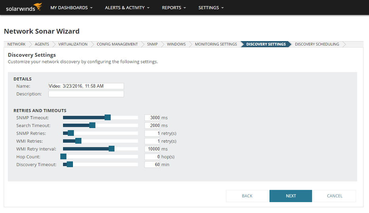Screen dimensions: 369x213
Task: Open the Settings menu in top bar
Action: click(211, 8)
